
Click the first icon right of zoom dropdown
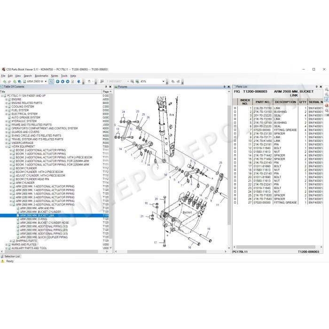(173, 81)
